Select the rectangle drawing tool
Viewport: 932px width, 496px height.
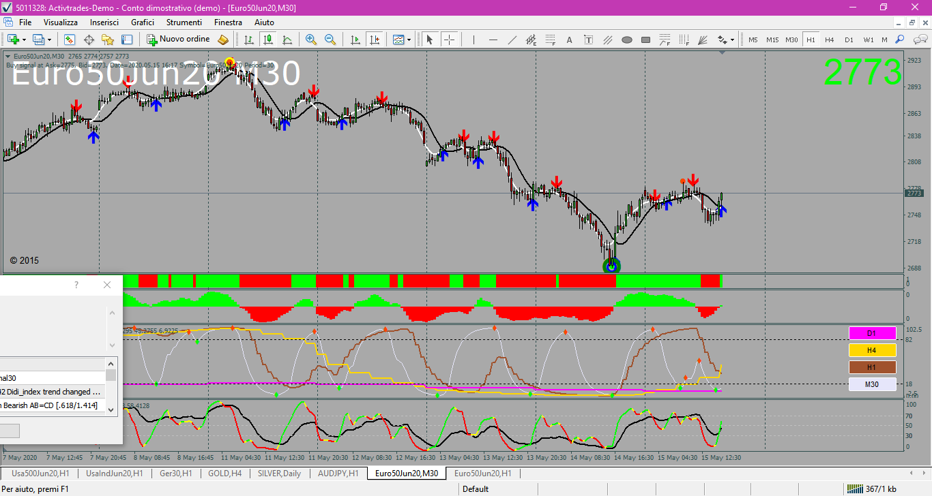click(646, 40)
